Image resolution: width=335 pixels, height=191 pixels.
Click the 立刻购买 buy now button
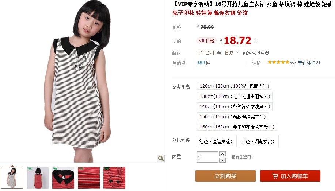click(x=225, y=176)
